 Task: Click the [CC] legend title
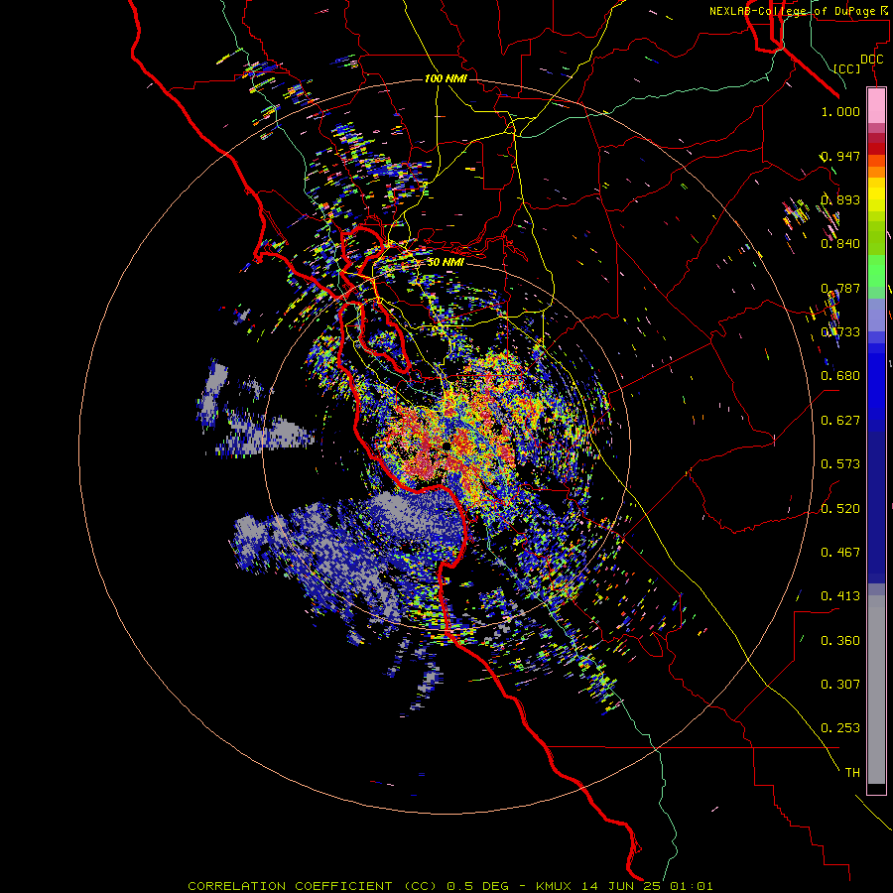[847, 68]
